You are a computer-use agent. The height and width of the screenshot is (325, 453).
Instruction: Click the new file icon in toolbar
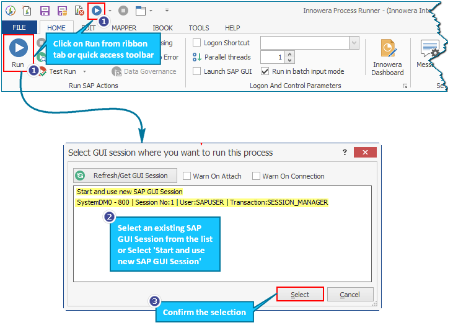[x=28, y=11]
